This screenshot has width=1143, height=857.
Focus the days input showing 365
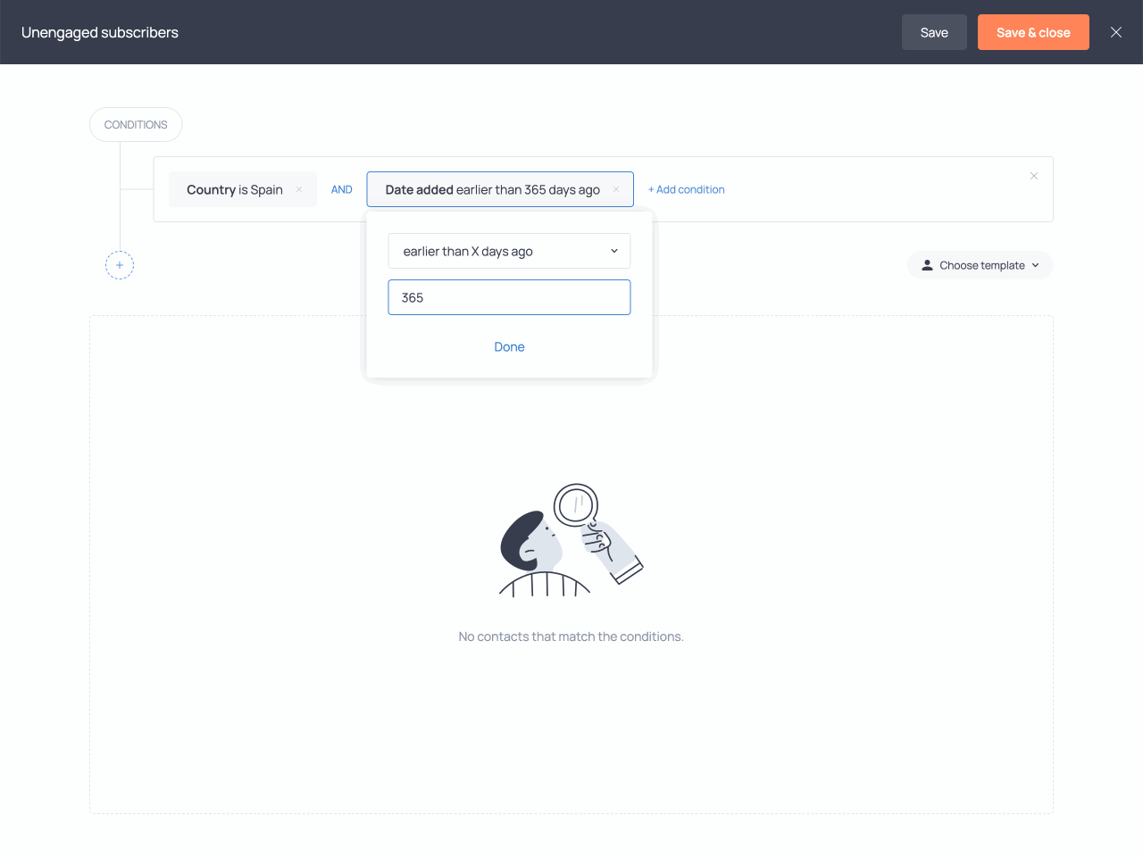click(x=509, y=297)
